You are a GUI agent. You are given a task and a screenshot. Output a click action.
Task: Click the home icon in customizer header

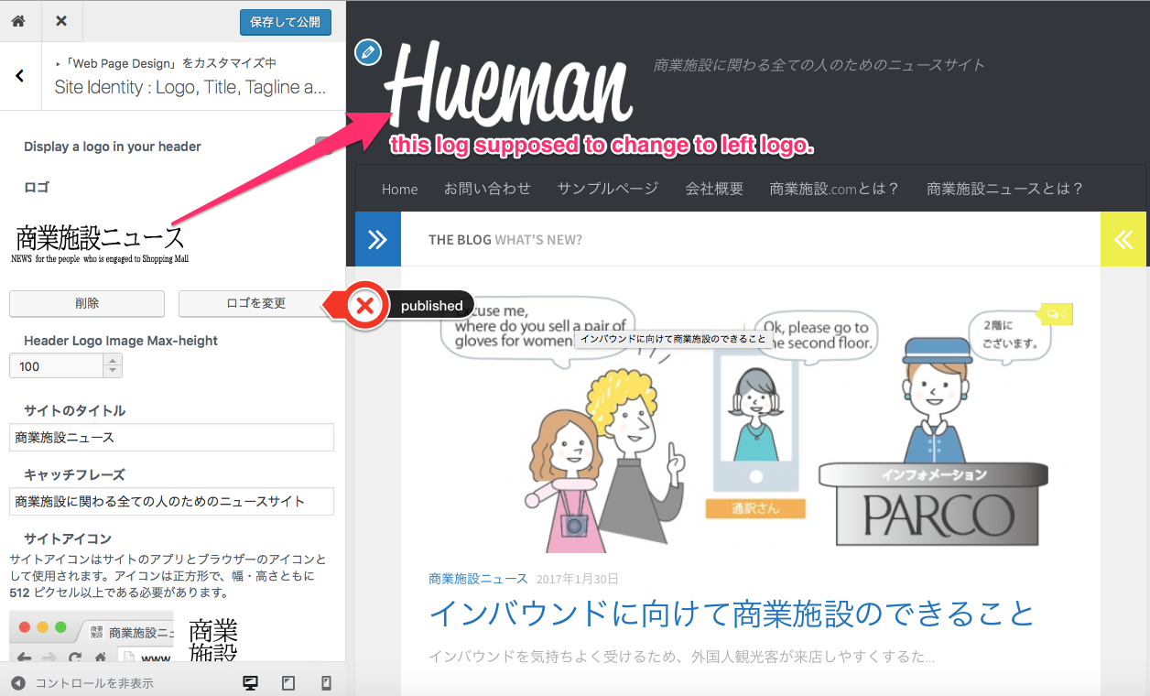(x=18, y=20)
